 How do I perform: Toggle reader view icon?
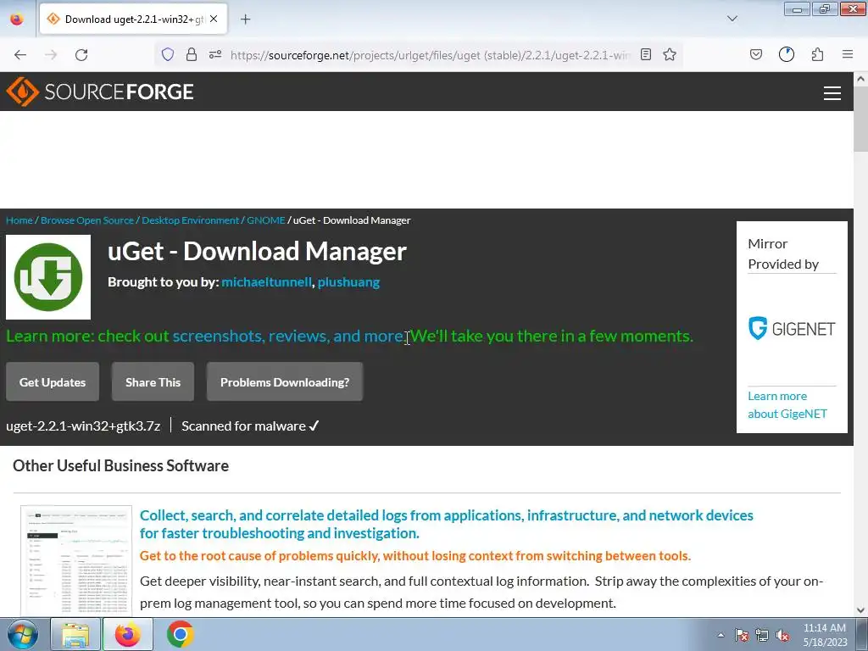(x=645, y=54)
